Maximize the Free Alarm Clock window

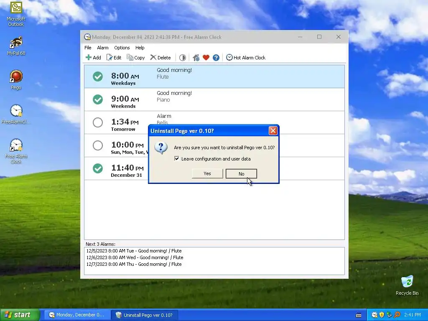pyautogui.click(x=319, y=37)
